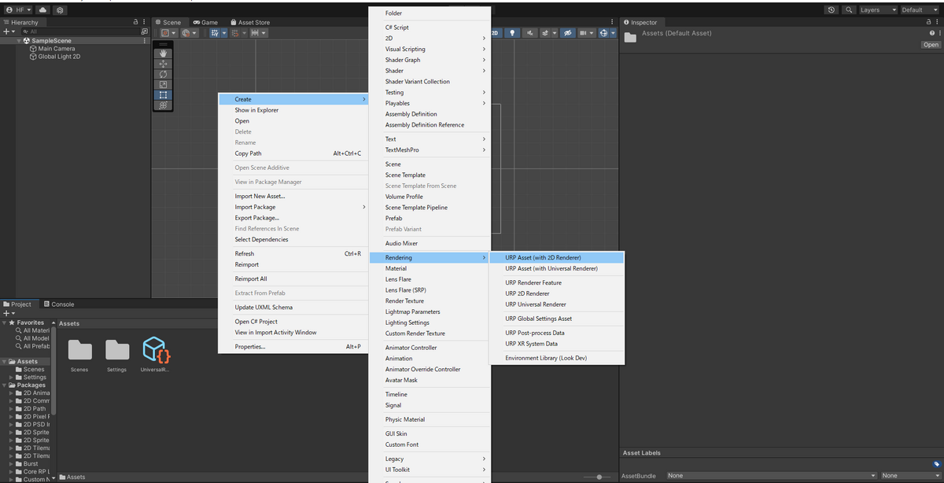Toggle the Inspector panel lock
This screenshot has width=944, height=483.
coord(930,22)
